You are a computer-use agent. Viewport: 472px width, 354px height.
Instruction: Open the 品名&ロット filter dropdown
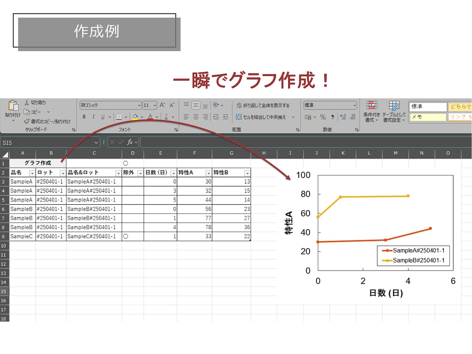point(118,173)
